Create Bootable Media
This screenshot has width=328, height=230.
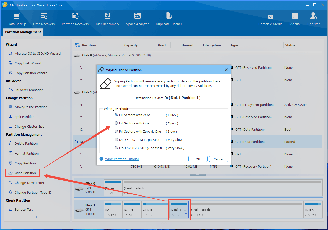click(270, 19)
